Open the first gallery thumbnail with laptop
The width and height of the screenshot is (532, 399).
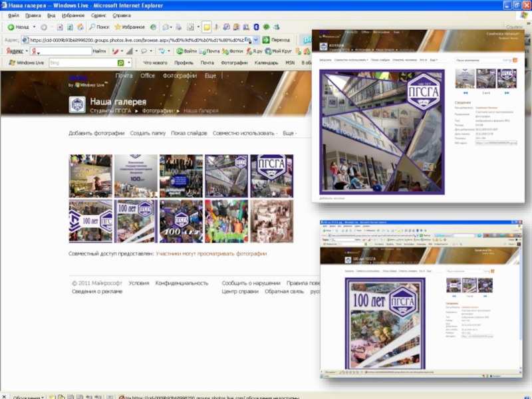90,176
